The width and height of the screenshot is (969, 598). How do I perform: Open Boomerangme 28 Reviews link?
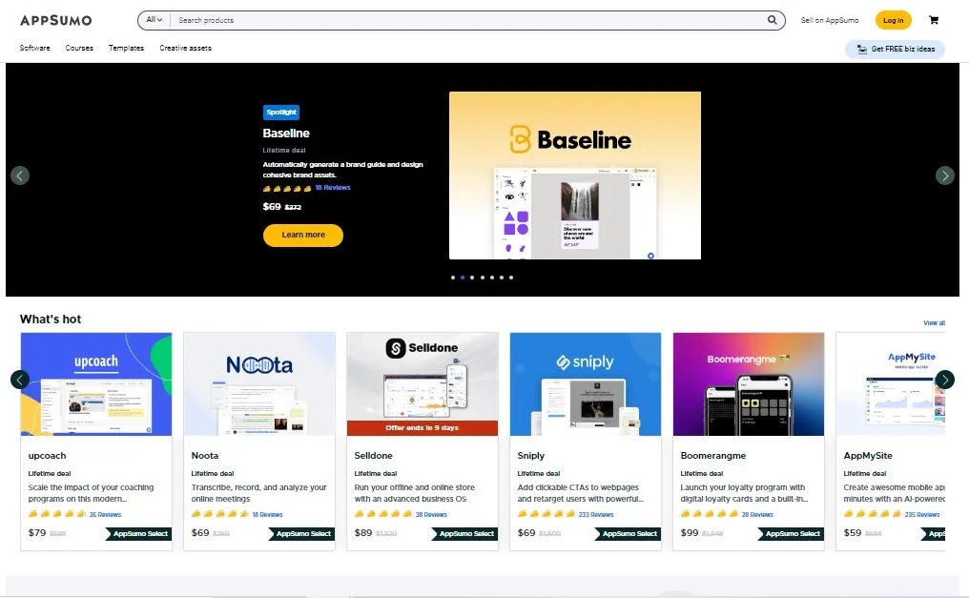[757, 515]
